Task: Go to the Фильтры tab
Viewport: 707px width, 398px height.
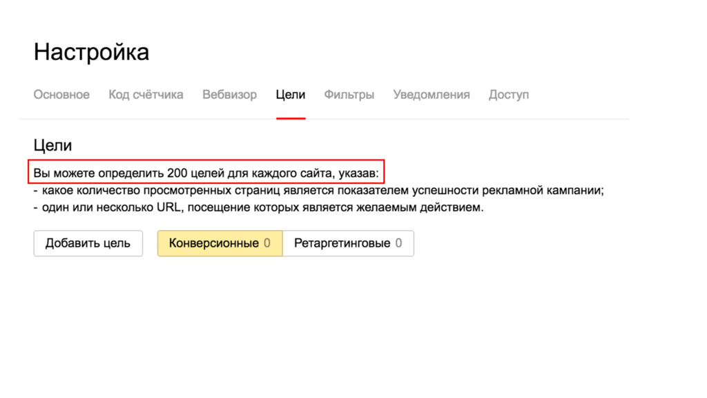Action: [x=349, y=95]
